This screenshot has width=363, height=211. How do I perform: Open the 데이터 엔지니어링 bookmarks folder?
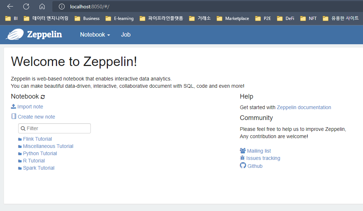pyautogui.click(x=46, y=18)
